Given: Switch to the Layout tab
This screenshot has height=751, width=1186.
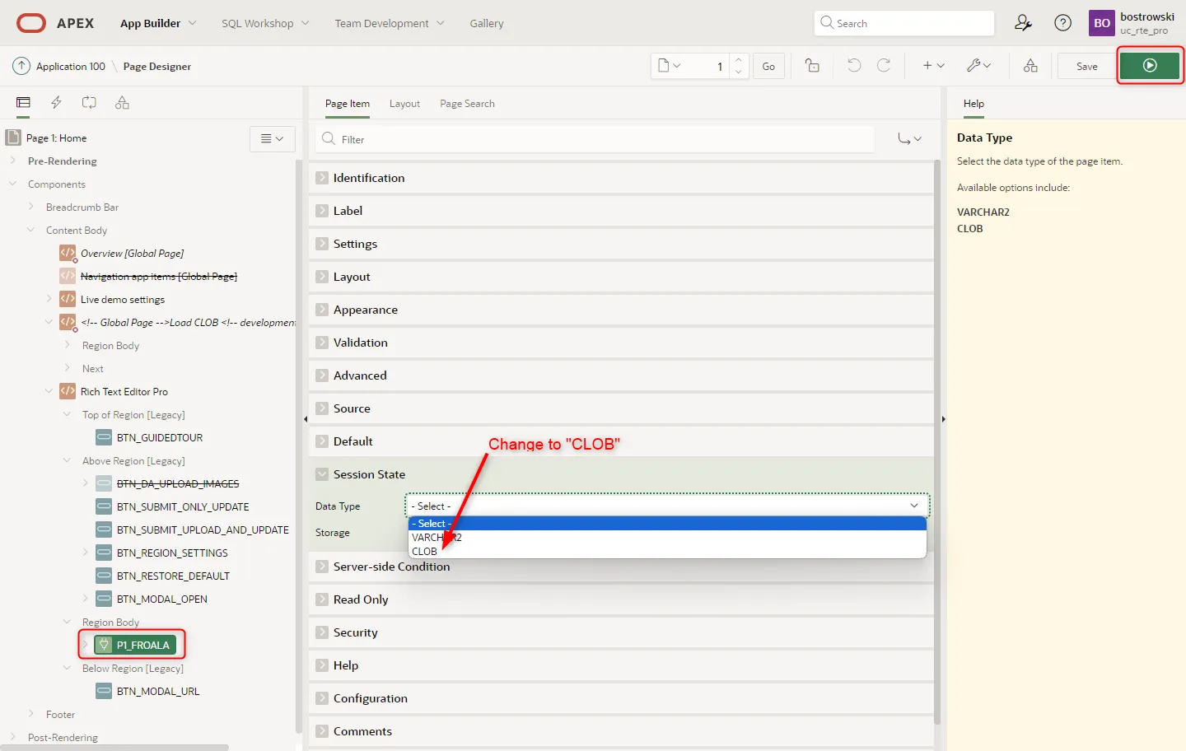Looking at the screenshot, I should (x=404, y=104).
